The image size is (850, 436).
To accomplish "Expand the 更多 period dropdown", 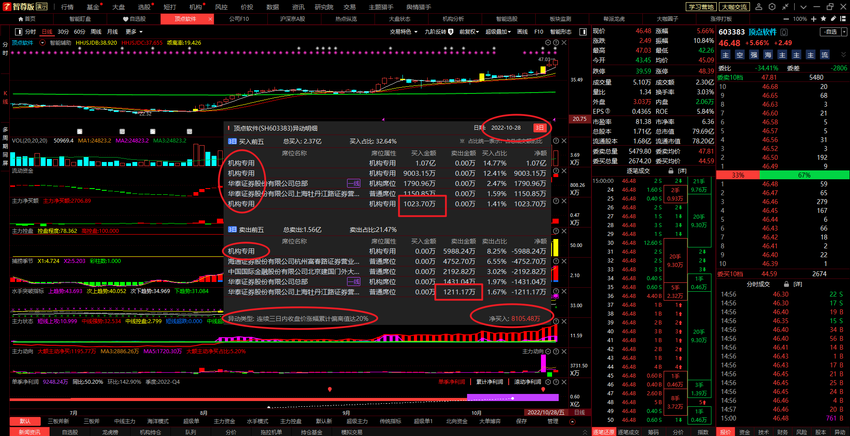I will (x=134, y=32).
